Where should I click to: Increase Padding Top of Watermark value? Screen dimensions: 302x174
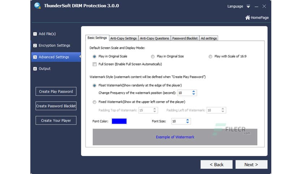(x=155, y=109)
